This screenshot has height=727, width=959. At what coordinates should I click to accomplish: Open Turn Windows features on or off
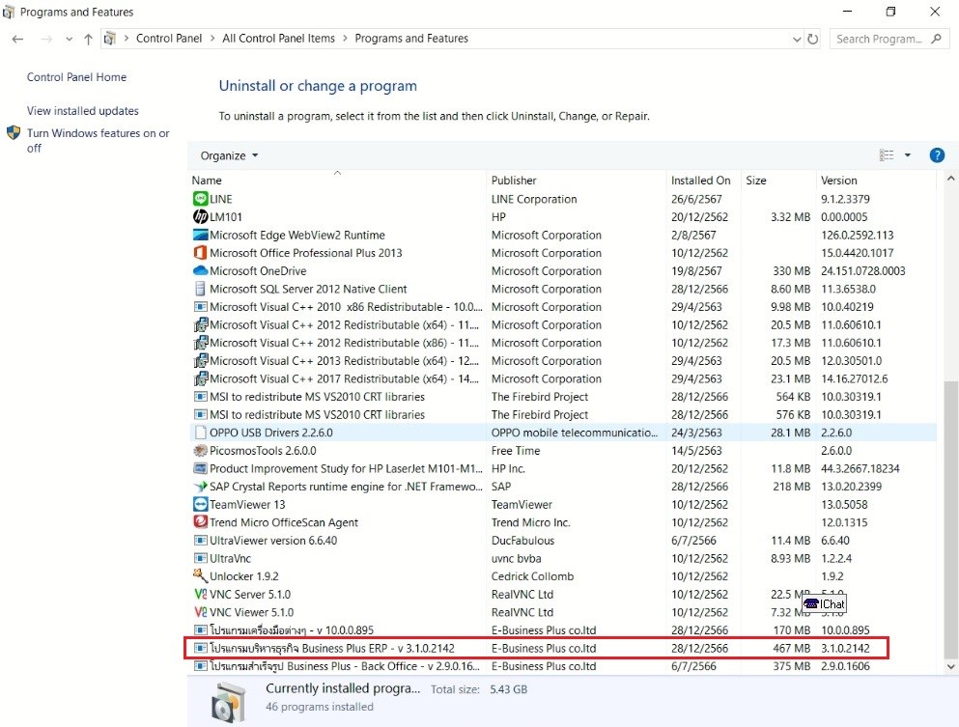pyautogui.click(x=98, y=141)
